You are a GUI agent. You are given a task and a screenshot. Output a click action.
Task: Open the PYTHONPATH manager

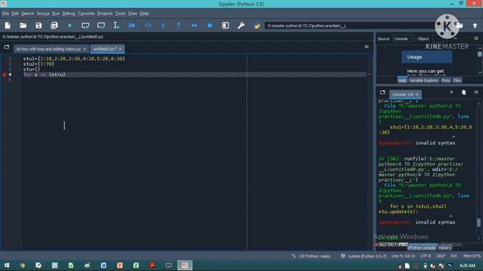click(x=257, y=26)
